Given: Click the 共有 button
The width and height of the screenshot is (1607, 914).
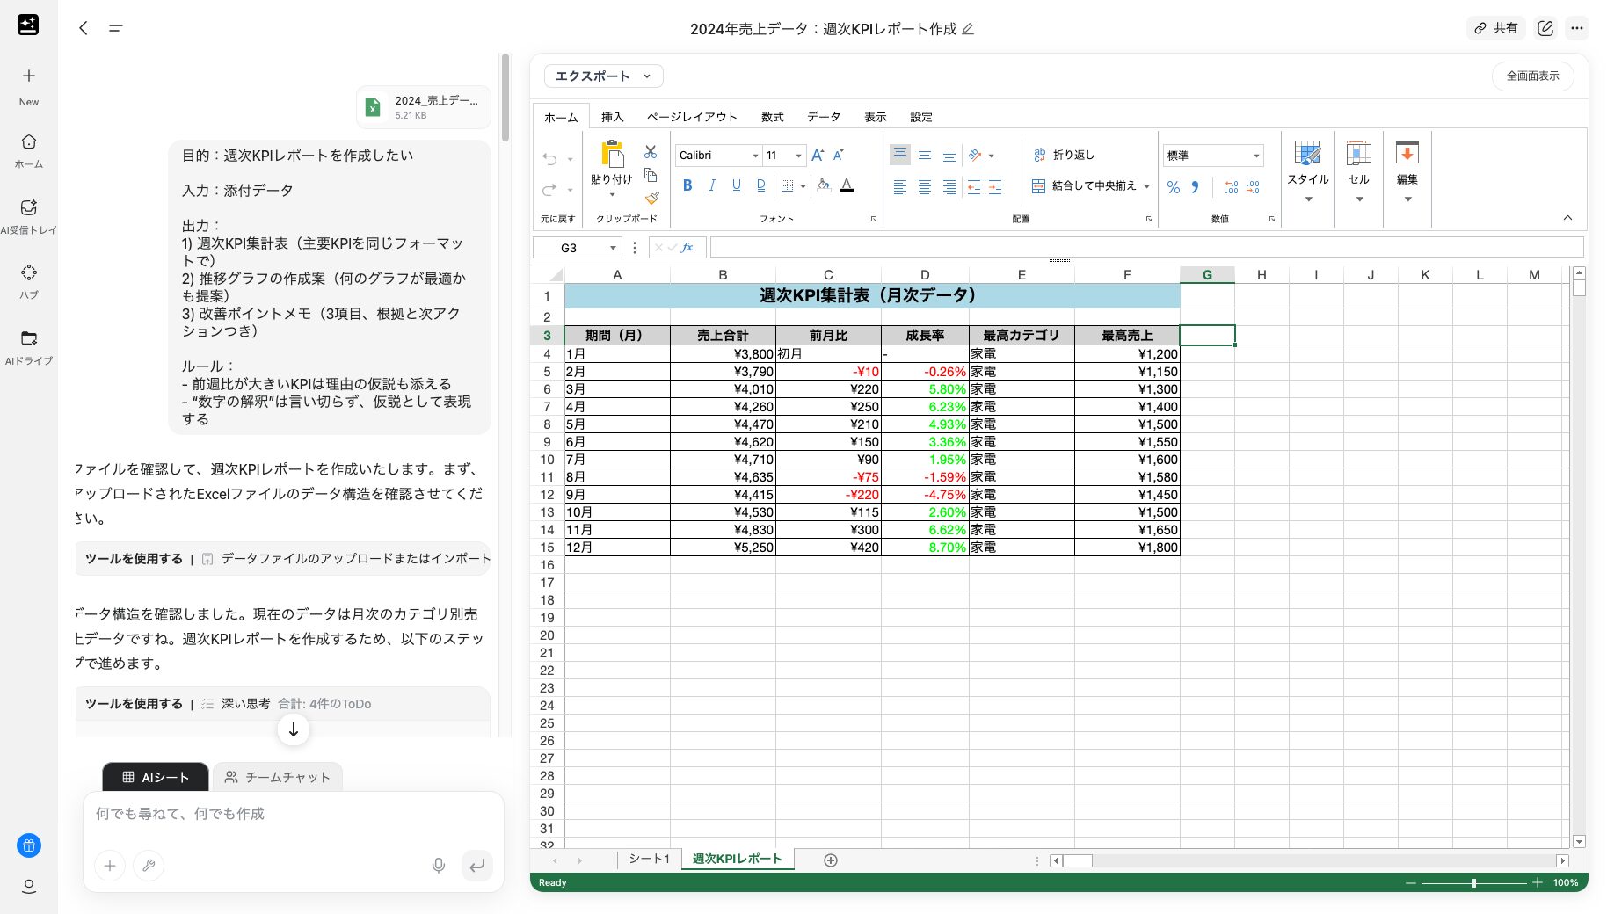Looking at the screenshot, I should click(x=1496, y=28).
